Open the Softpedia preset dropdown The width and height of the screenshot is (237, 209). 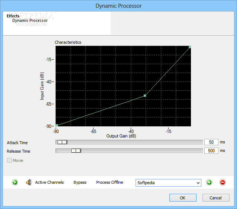168,183
